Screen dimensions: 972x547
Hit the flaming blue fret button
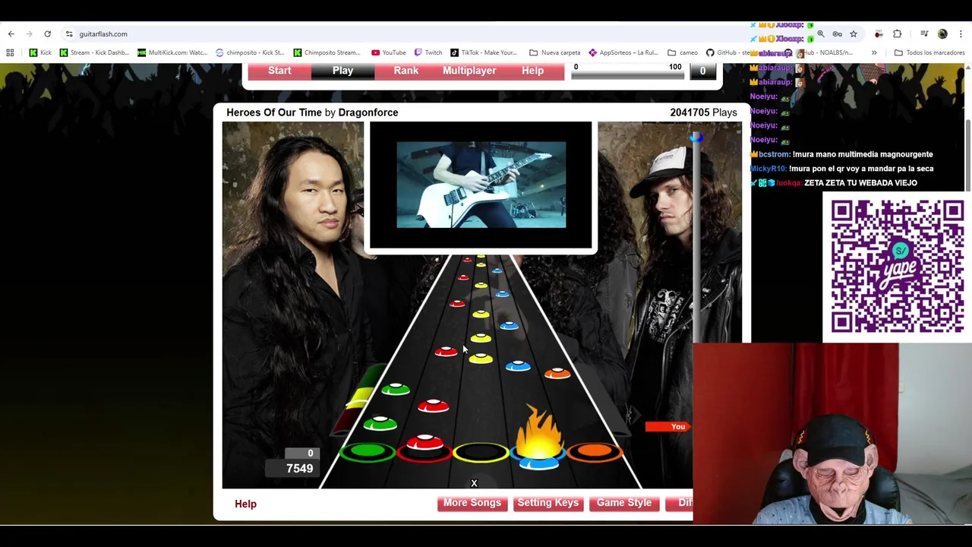[538, 454]
